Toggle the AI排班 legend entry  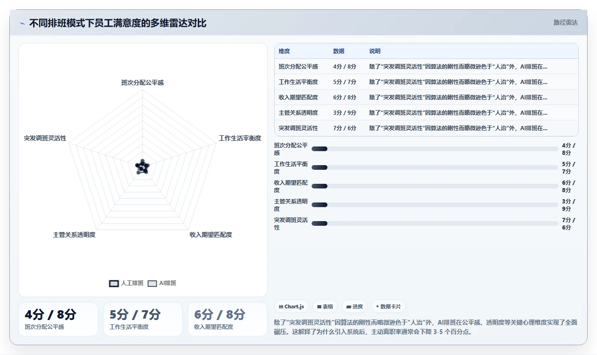click(162, 283)
